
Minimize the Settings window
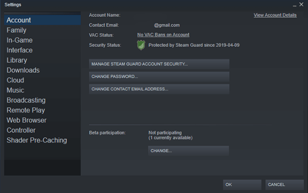pyautogui.click(x=295, y=5)
